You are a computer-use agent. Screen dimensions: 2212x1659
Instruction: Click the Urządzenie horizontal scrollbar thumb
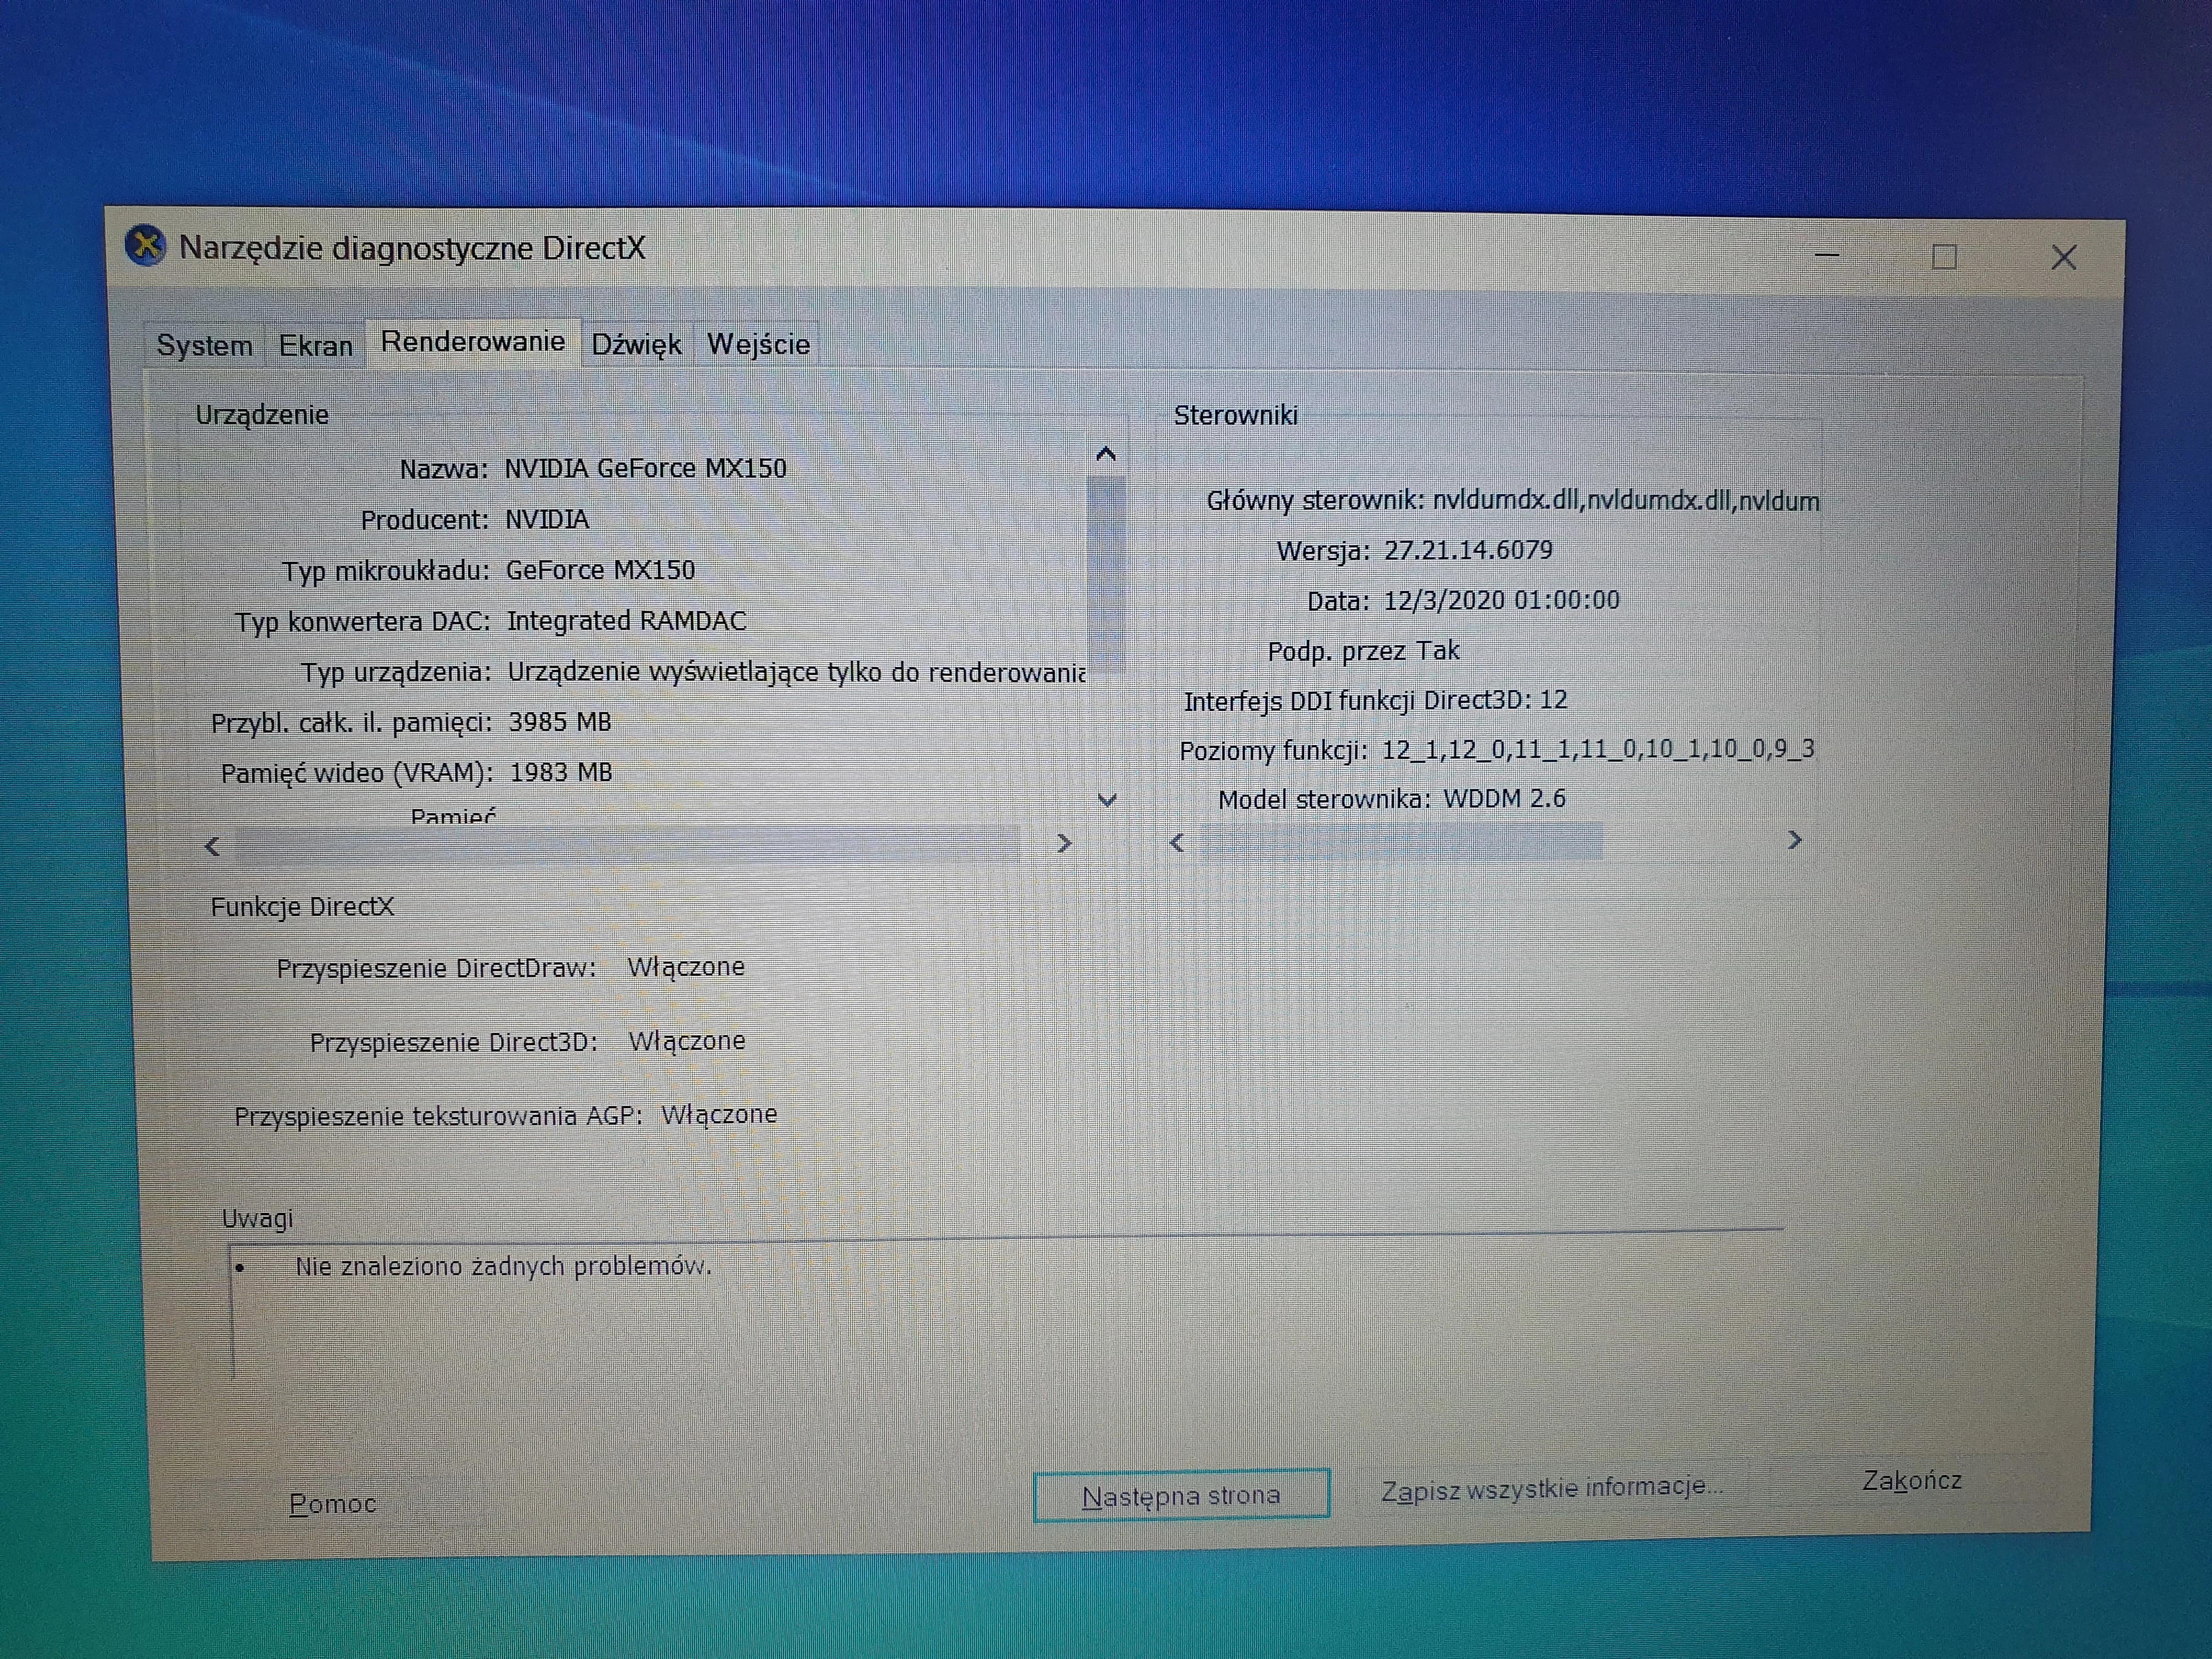pos(628,845)
